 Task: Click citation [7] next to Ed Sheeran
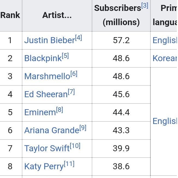(x=71, y=92)
